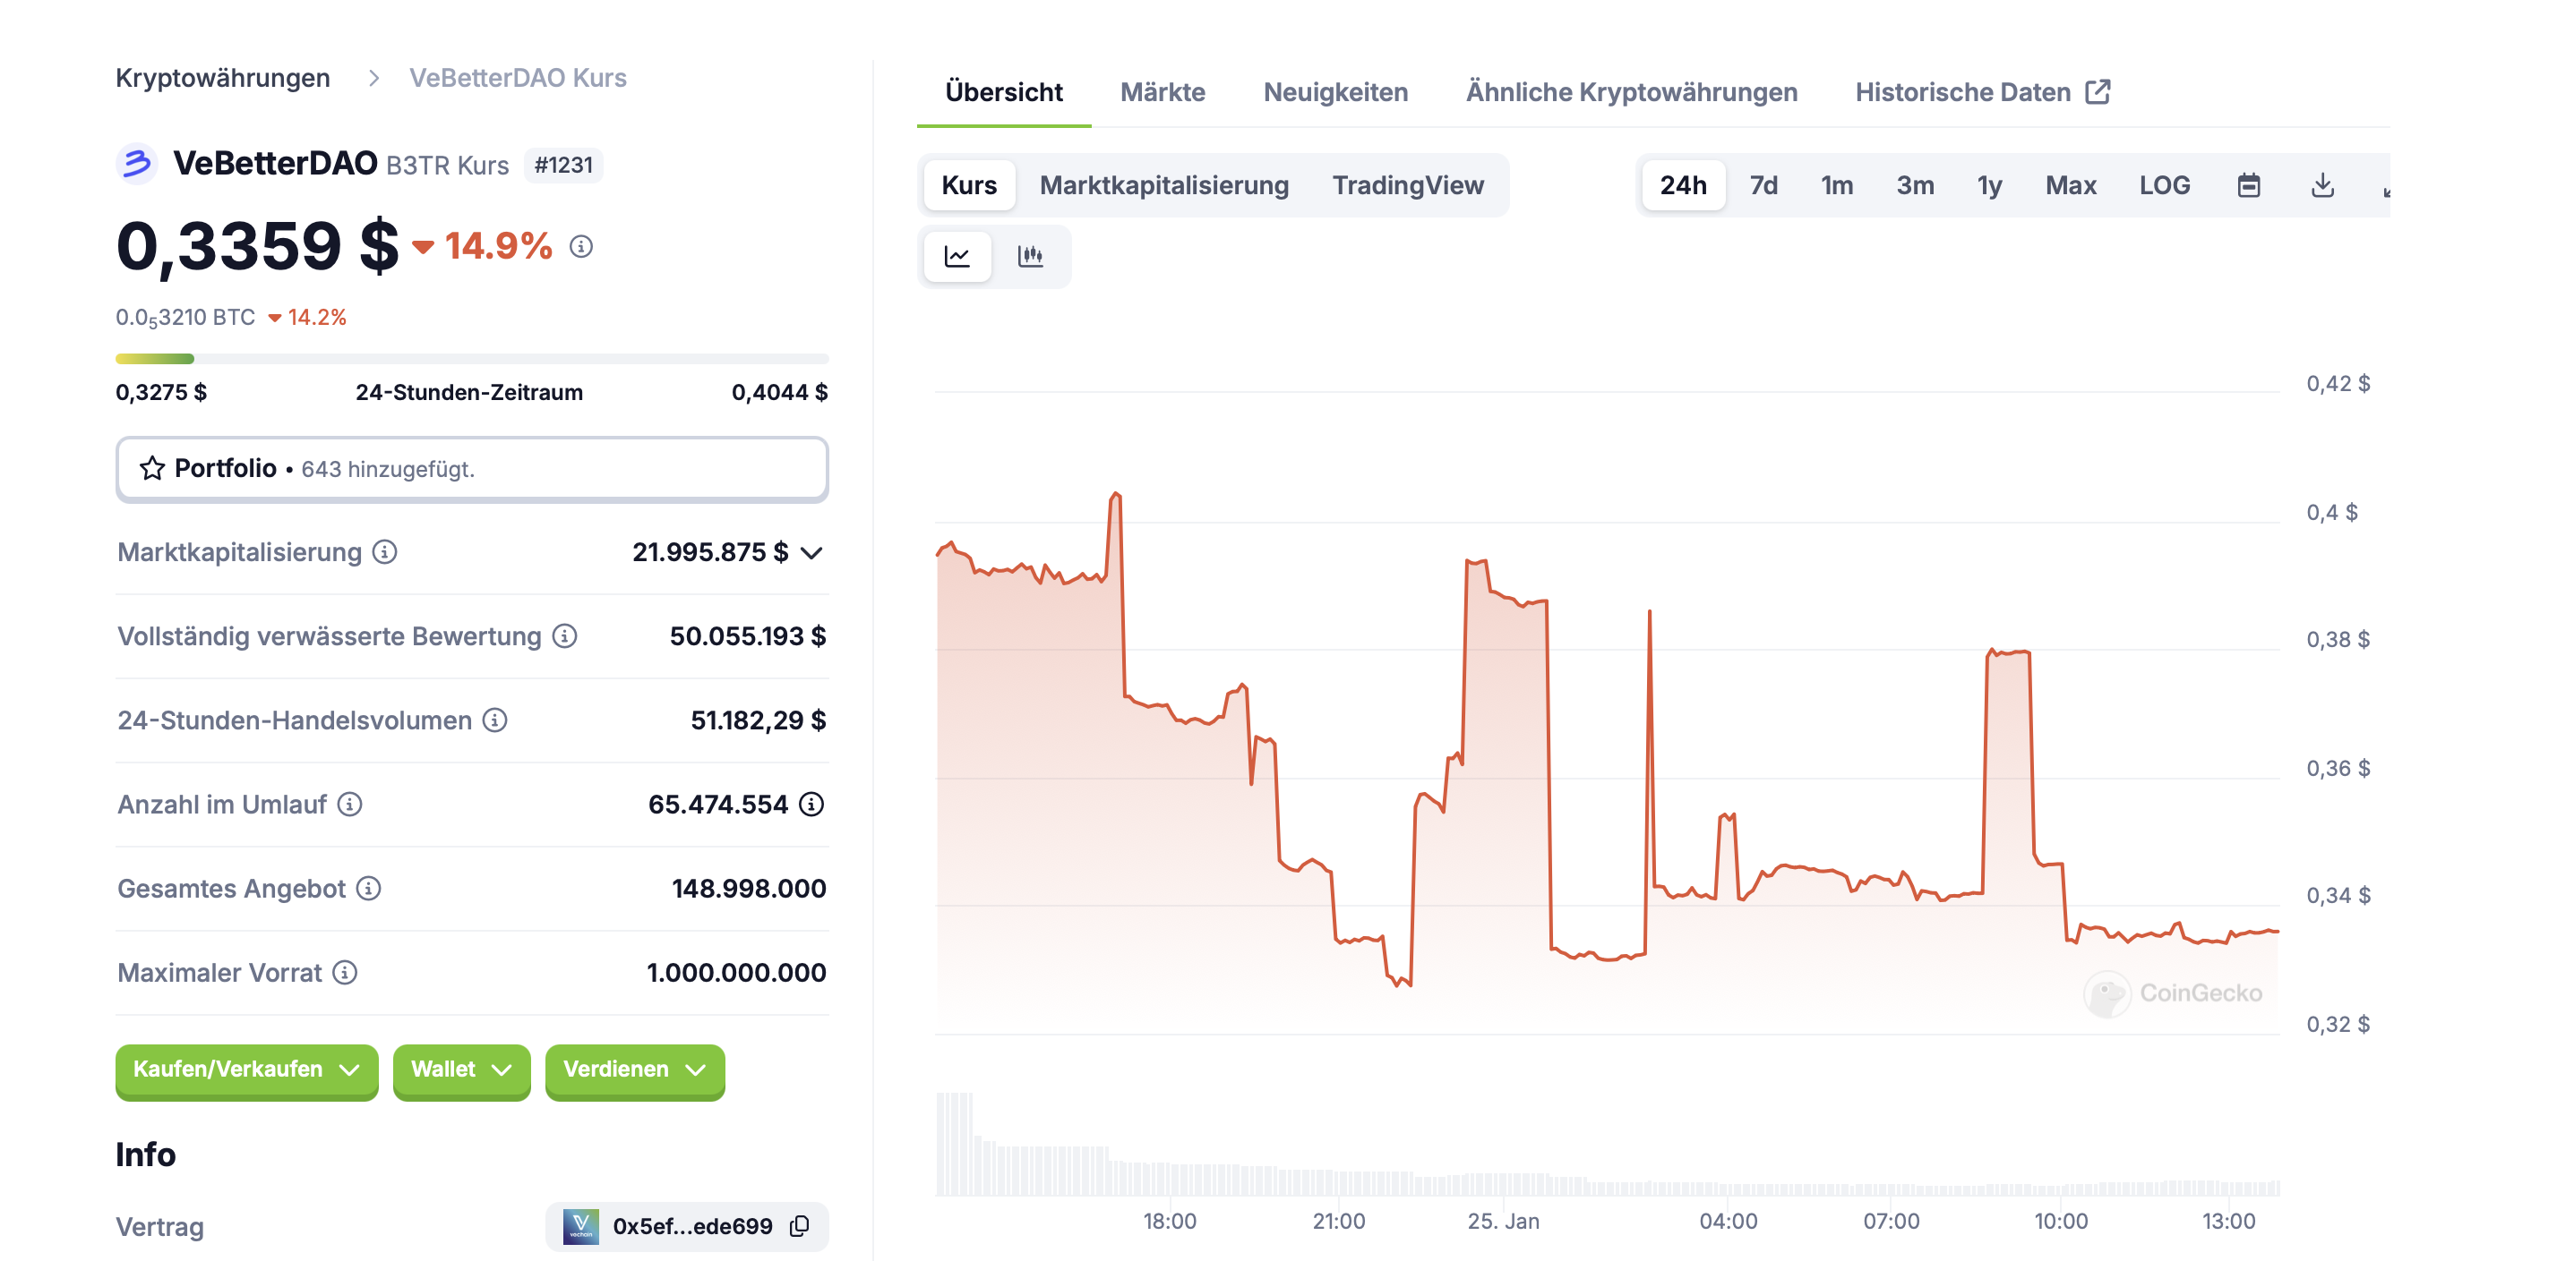Switch to line chart view

pyautogui.click(x=957, y=257)
